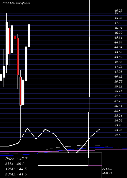Select the 45.64 price axis label
The height and width of the screenshot is (178, 127).
(x=118, y=38)
